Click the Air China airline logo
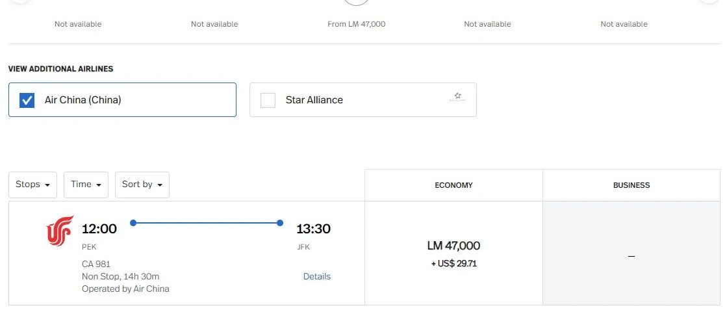Viewport: 727px width, 310px height. [x=60, y=231]
